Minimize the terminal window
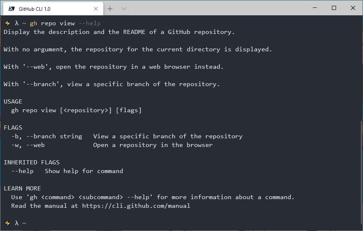The width and height of the screenshot is (363, 231). click(315, 8)
